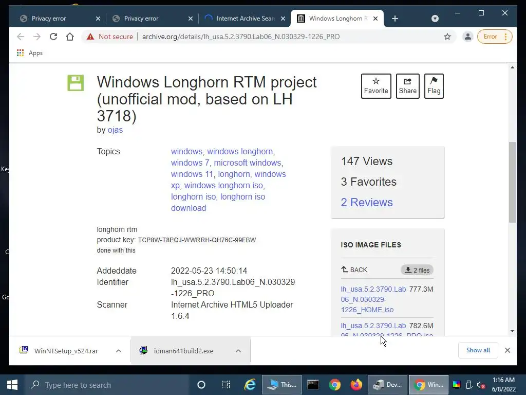Viewport: 526px width, 395px height.
Task: Click the address bar URL
Action: (241, 37)
